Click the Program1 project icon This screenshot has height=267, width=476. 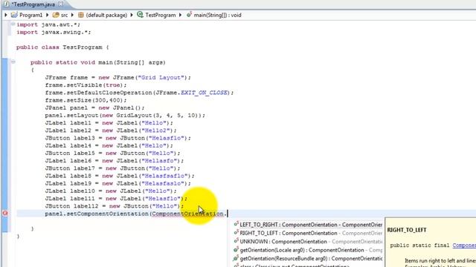[x=14, y=15]
